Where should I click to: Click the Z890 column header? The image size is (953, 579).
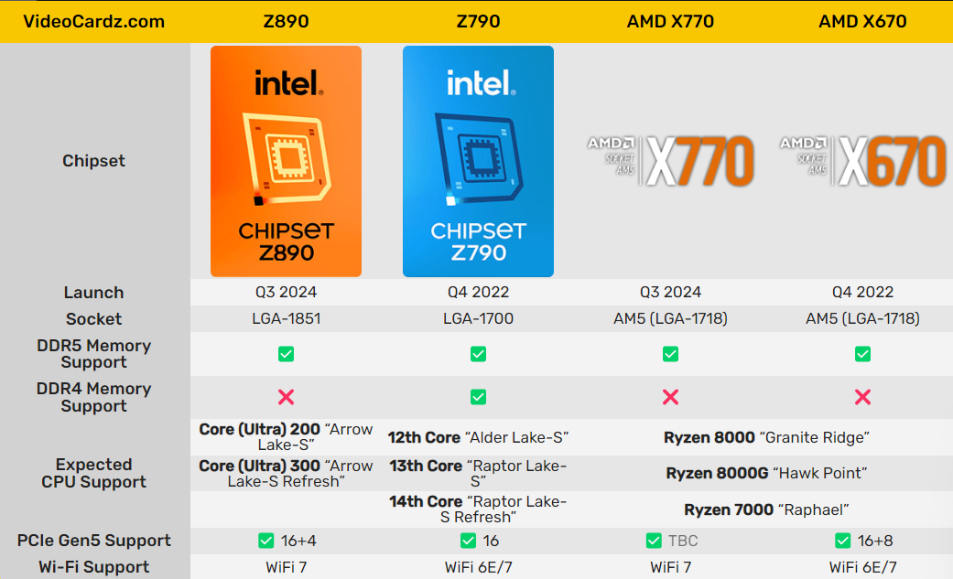pyautogui.click(x=286, y=21)
